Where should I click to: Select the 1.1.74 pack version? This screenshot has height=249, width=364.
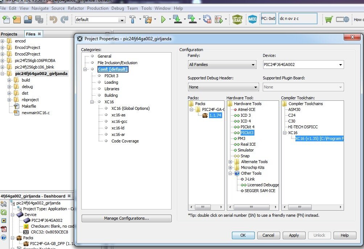[215, 115]
